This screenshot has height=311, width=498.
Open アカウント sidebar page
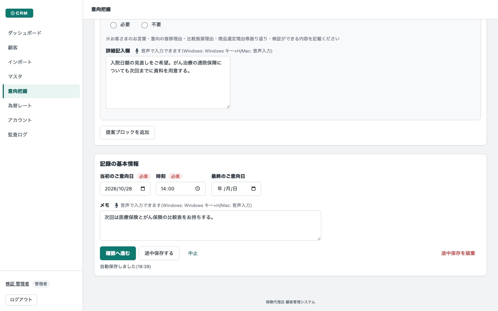pyautogui.click(x=41, y=120)
